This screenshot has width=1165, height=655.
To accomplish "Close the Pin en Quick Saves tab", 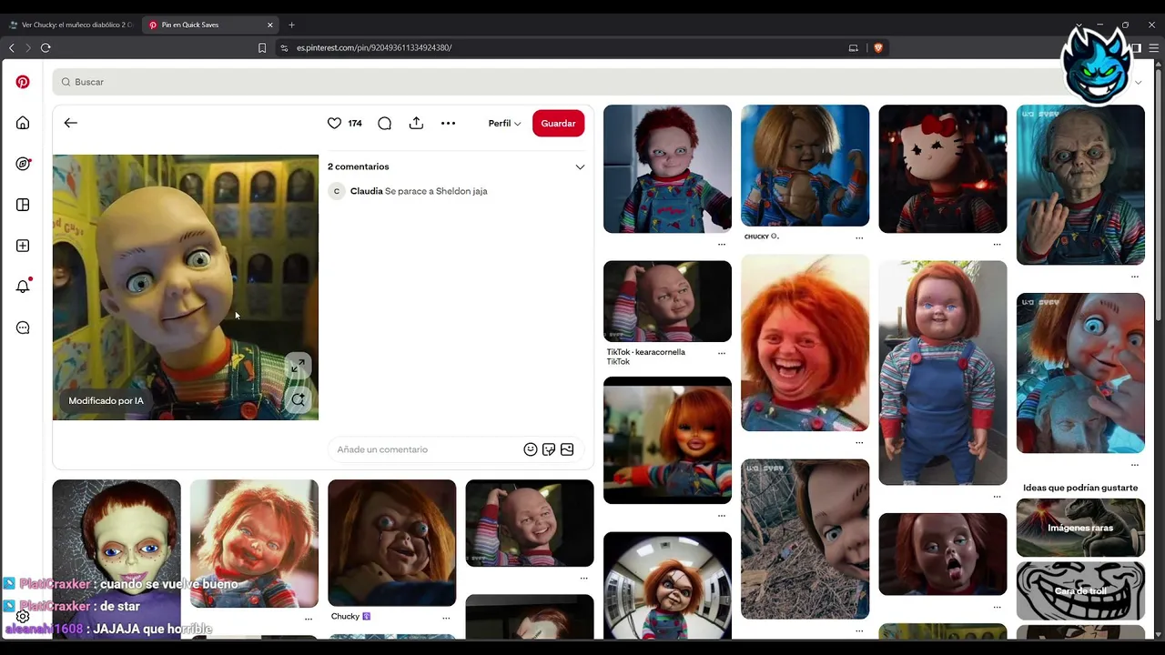I will 269,25.
